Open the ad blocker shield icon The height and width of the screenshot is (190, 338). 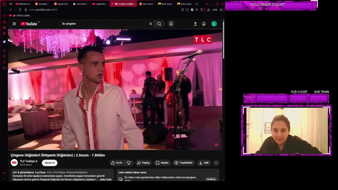click(x=192, y=10)
